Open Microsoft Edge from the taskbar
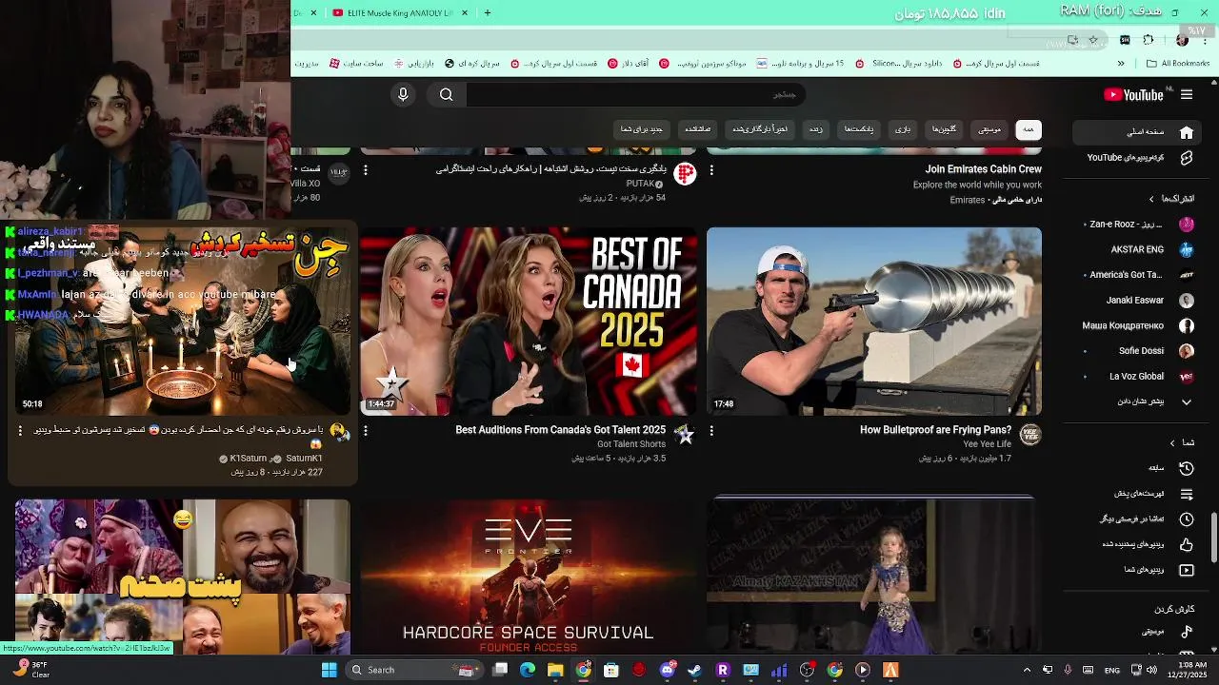 [528, 670]
